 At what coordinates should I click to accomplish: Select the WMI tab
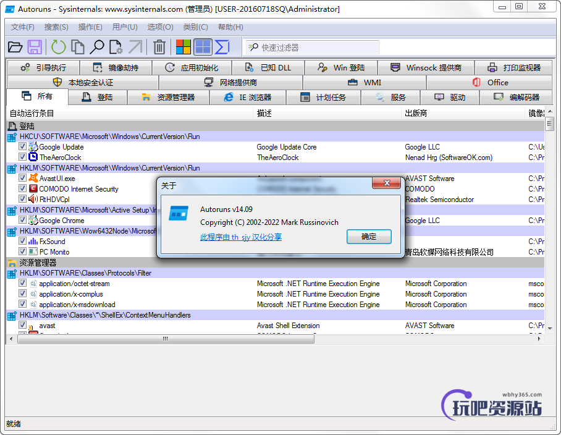(365, 82)
